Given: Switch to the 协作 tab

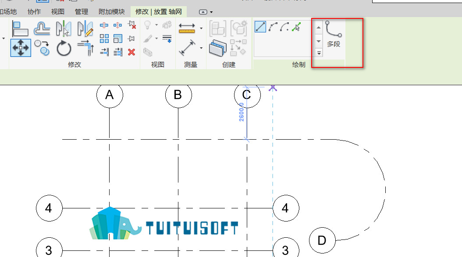Looking at the screenshot, I should [34, 12].
